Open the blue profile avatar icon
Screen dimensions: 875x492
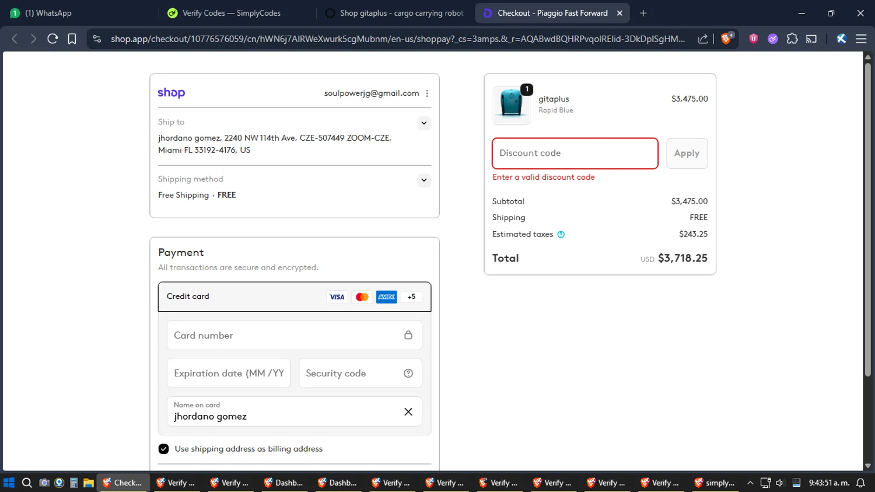pos(841,39)
